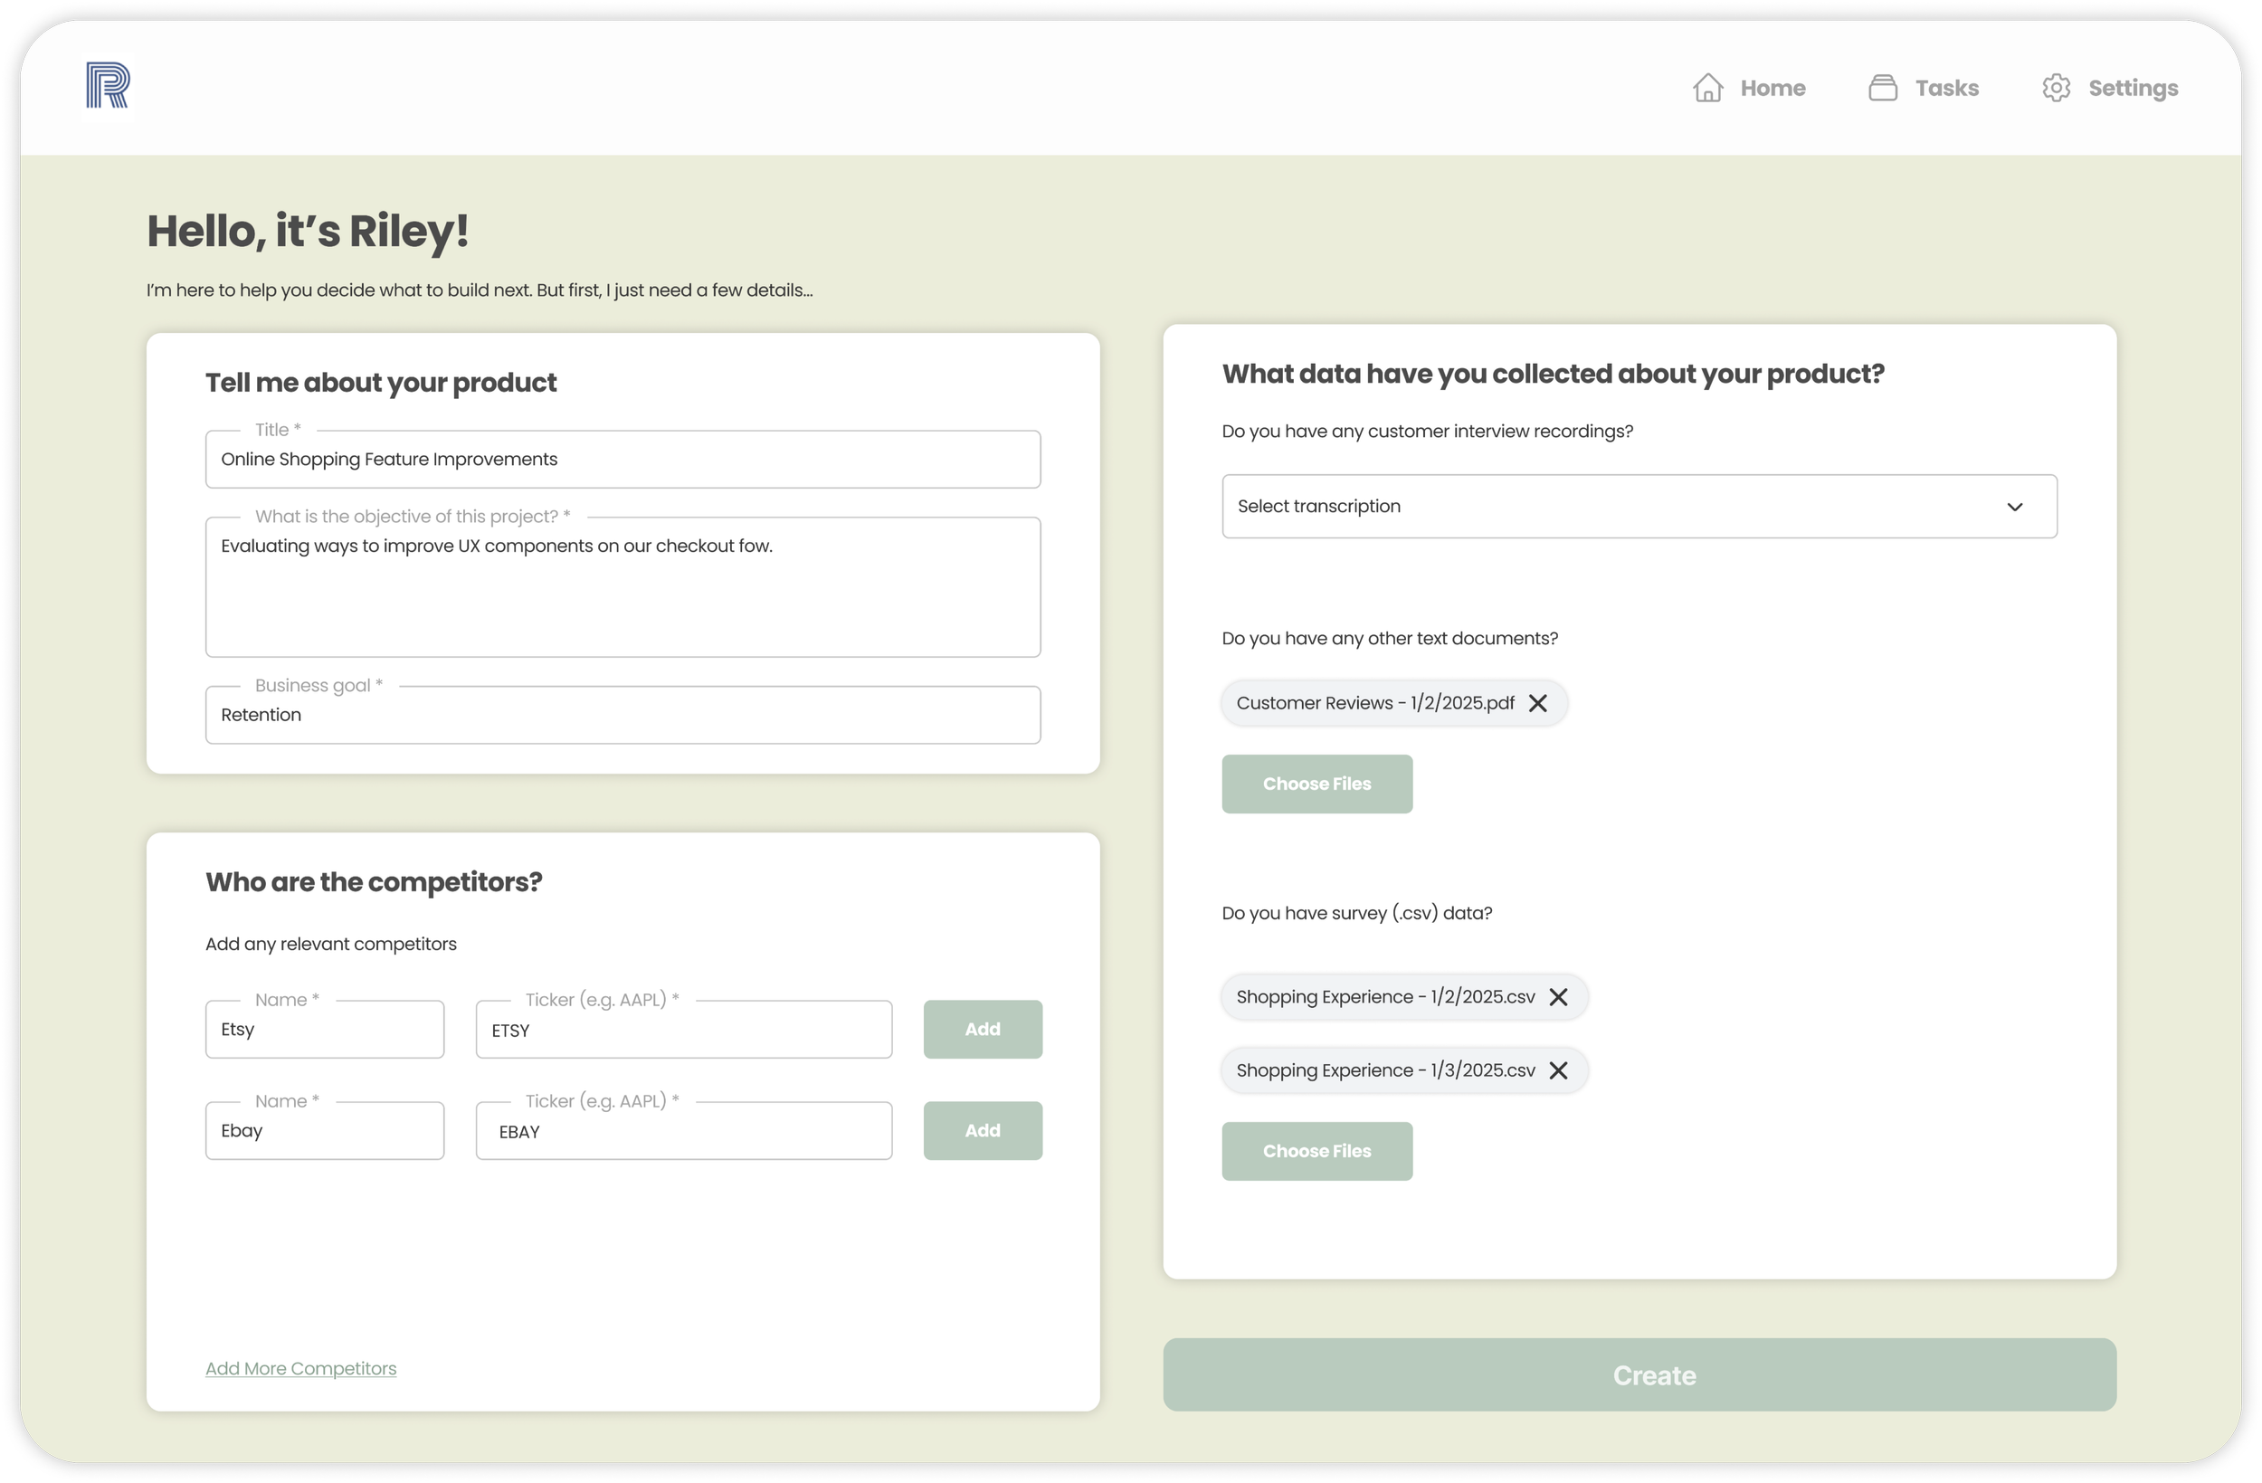The width and height of the screenshot is (2262, 1483).
Task: Choose Files for survey csv data
Action: [1316, 1151]
